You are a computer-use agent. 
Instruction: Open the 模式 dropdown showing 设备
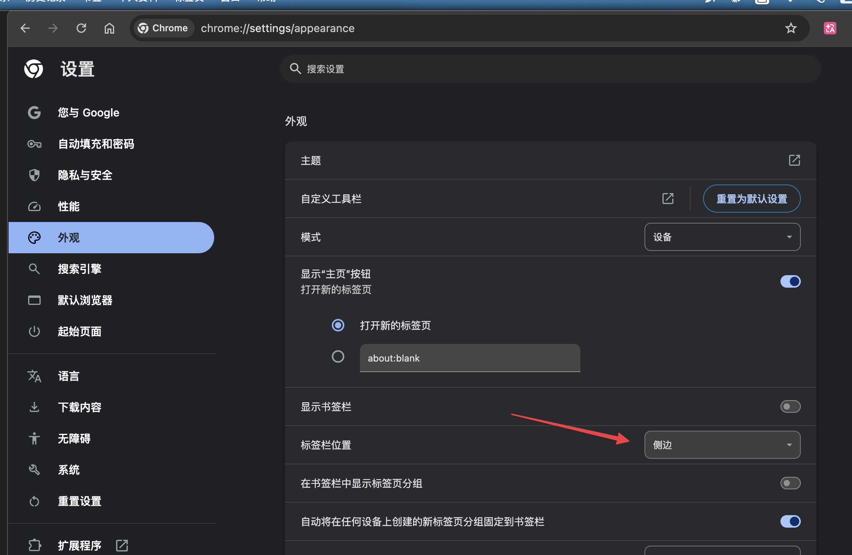[x=722, y=237]
